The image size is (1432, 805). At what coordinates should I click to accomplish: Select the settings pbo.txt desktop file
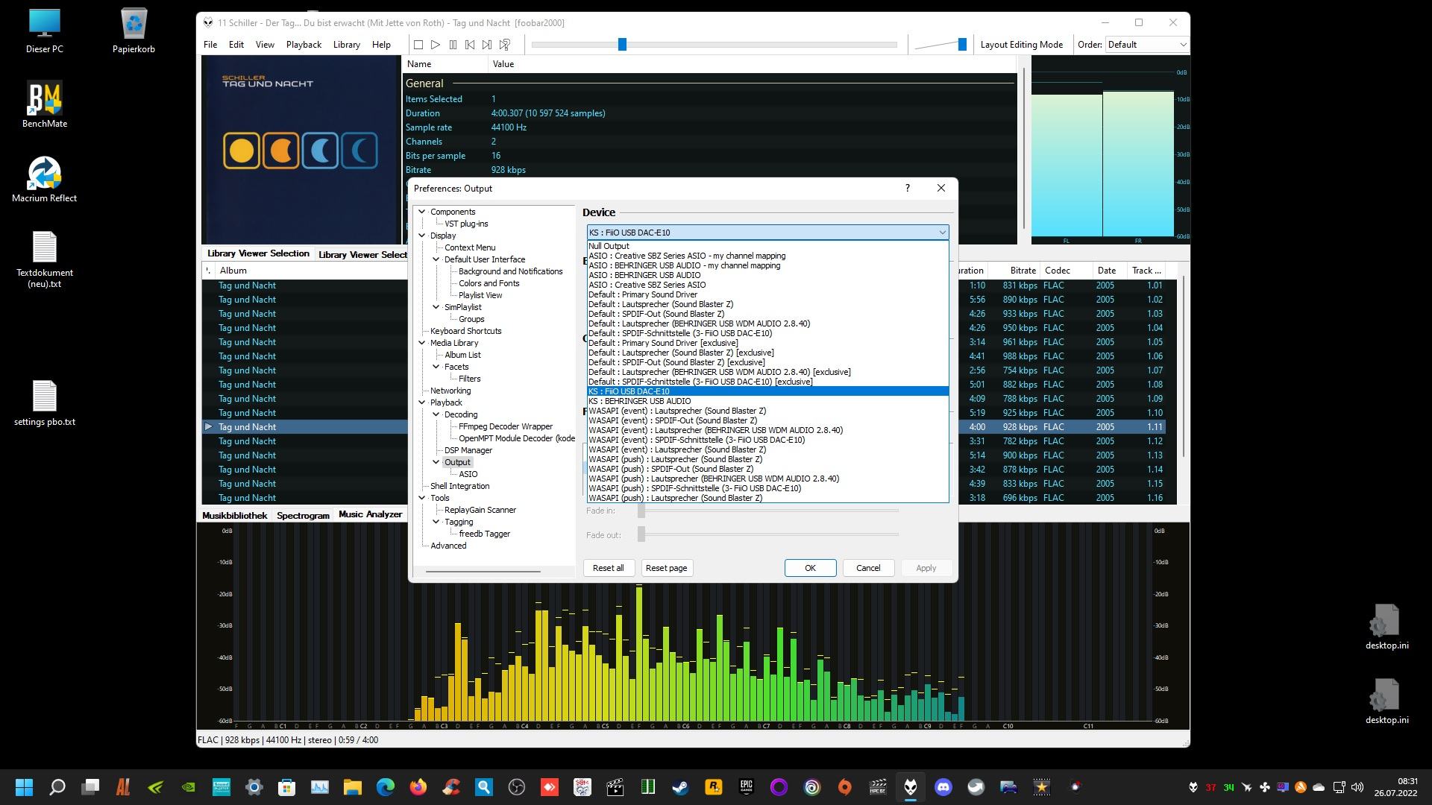point(45,403)
